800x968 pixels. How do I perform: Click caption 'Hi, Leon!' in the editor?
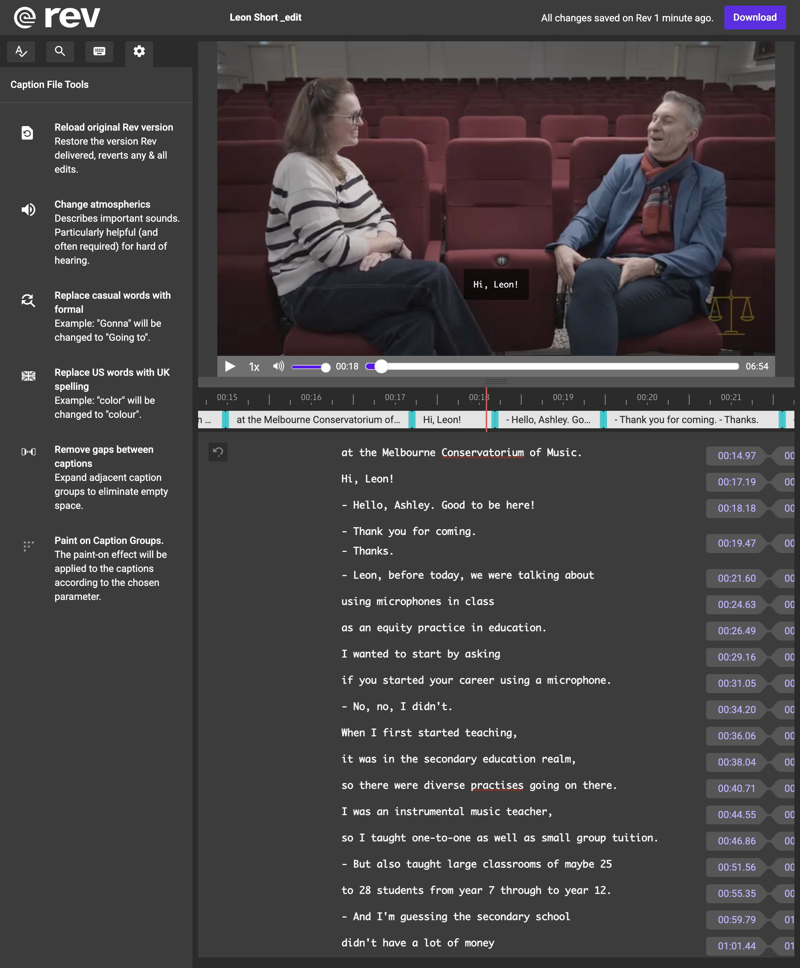click(367, 479)
